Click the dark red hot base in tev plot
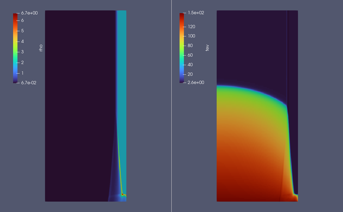Screen dimensions: 343x212 coord(246,198)
